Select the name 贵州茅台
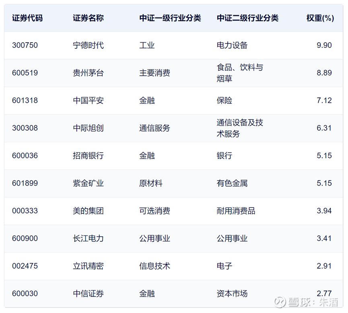The image size is (348, 313). [88, 73]
